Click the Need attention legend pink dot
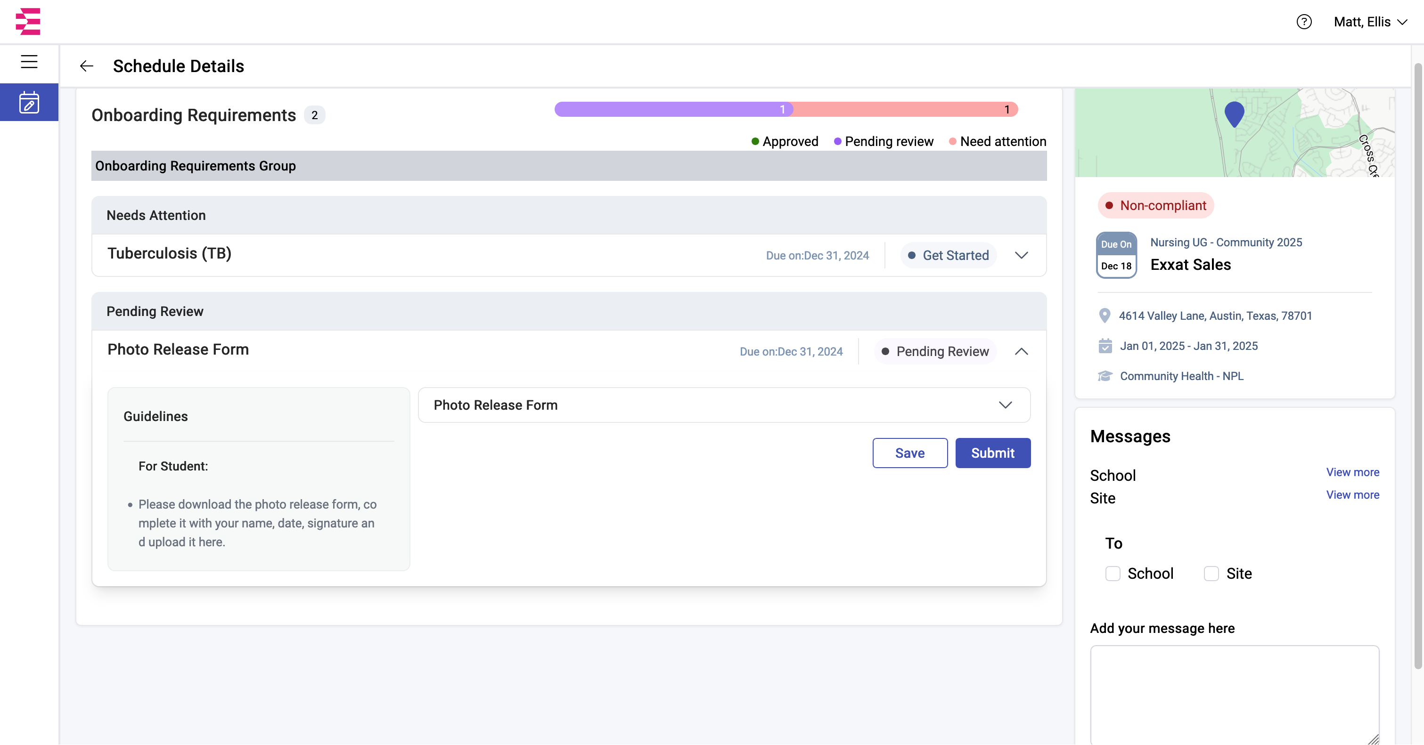Image resolution: width=1424 pixels, height=745 pixels. 952,141
